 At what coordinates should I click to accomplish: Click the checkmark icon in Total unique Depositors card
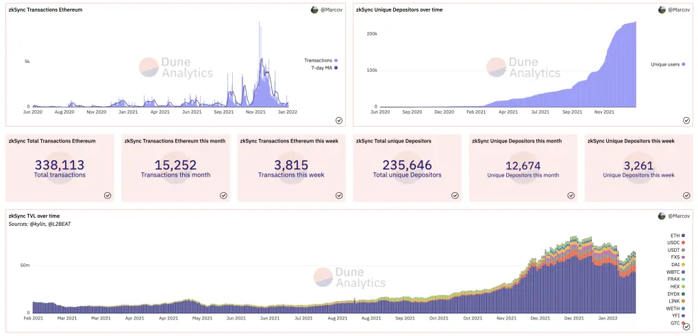coord(455,195)
